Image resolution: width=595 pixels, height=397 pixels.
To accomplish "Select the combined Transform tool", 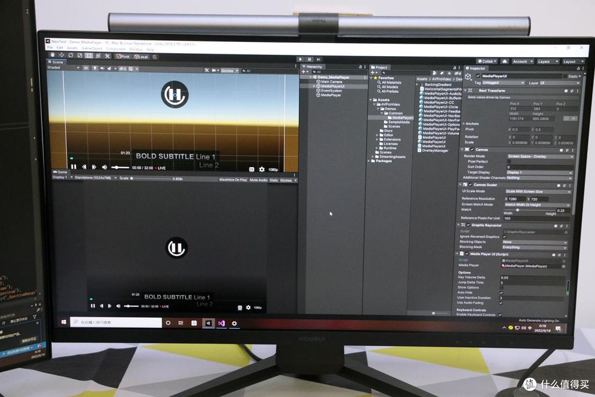I will (98, 56).
